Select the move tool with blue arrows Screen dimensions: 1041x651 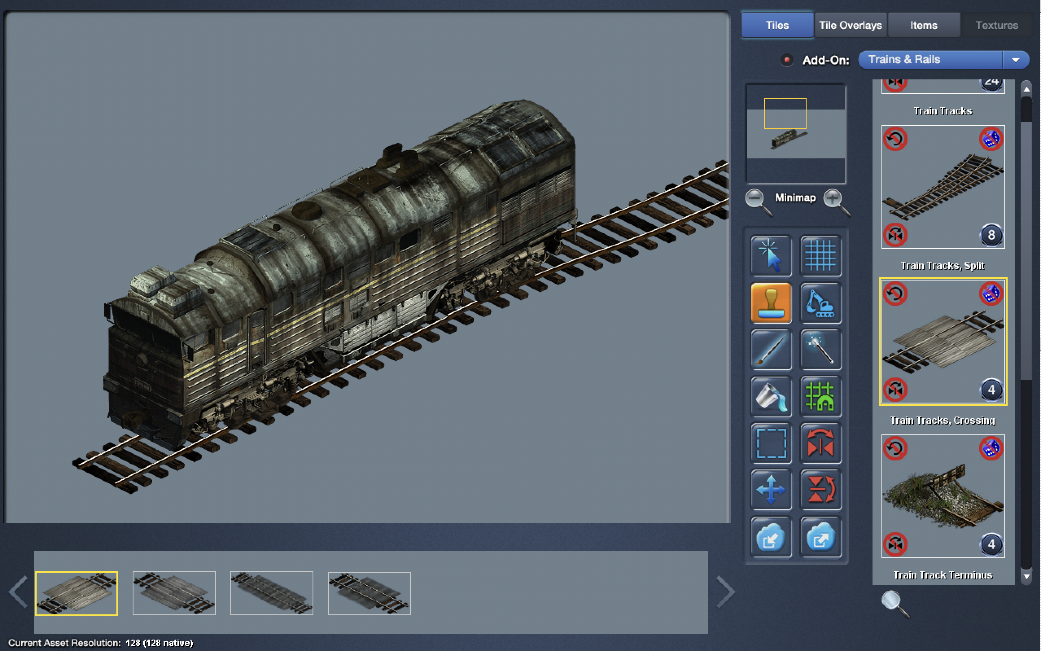(x=771, y=490)
